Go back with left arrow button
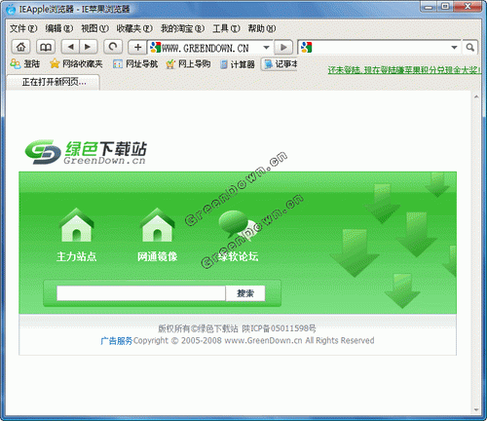Image resolution: width=487 pixels, height=421 pixels. tap(70, 47)
